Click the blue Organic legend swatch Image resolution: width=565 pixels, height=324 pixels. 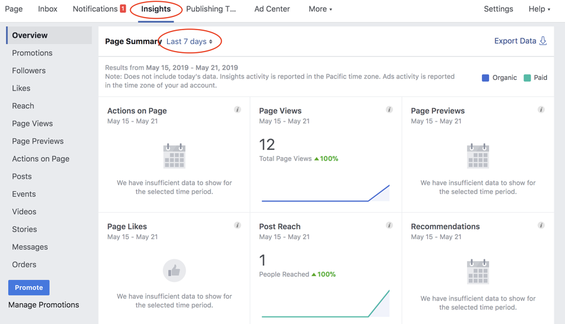(x=485, y=78)
